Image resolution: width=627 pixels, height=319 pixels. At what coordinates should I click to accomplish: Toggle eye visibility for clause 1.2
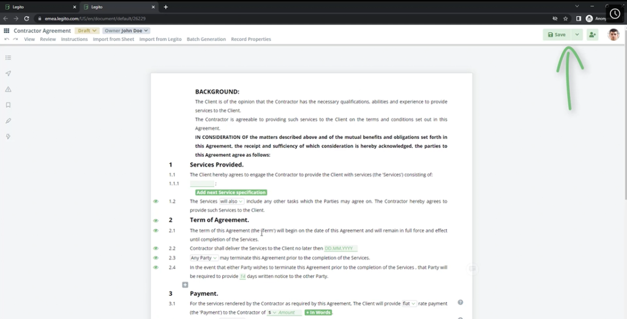pos(156,201)
